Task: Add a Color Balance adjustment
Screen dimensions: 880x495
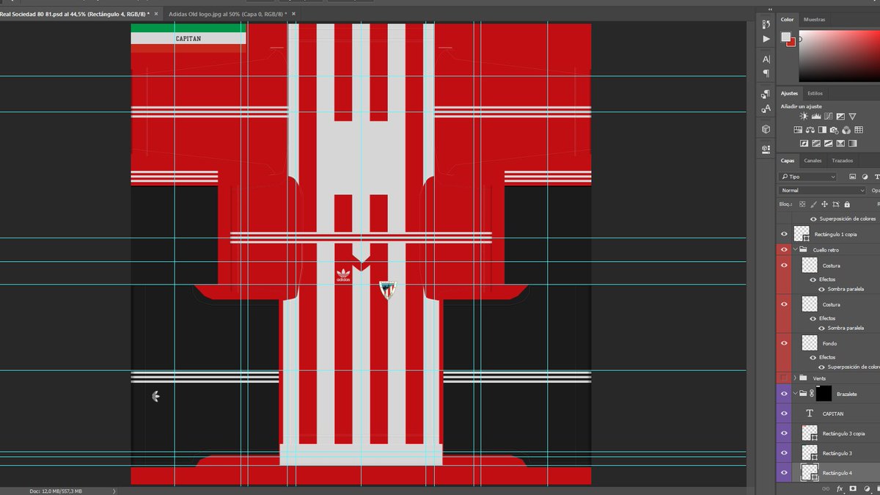Action: 810,130
